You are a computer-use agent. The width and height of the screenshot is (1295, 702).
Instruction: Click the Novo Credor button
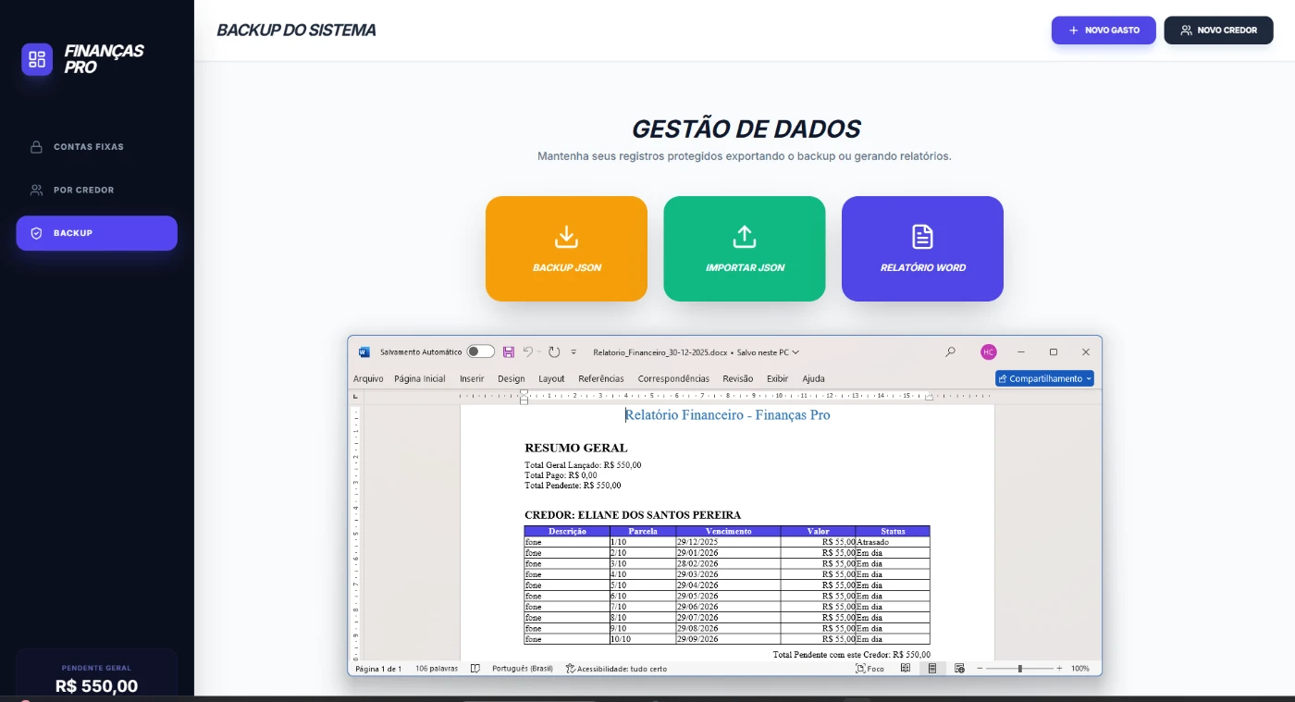(1218, 31)
